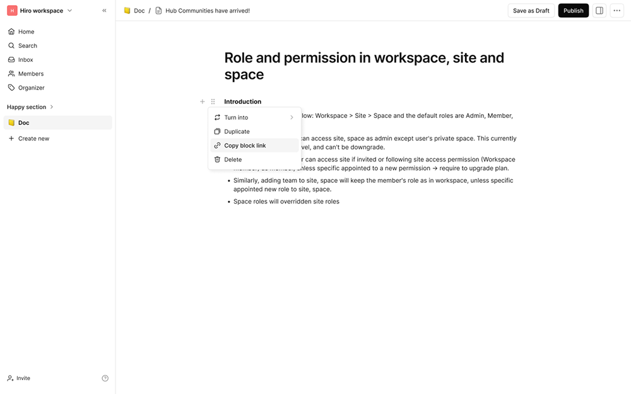Expand the Turn into submenu arrow

tap(292, 117)
